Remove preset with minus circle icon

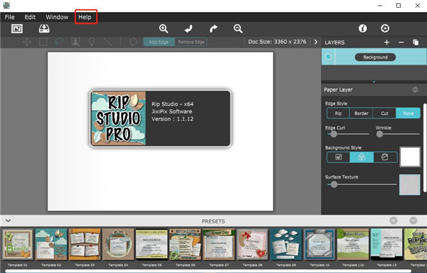click(x=413, y=220)
